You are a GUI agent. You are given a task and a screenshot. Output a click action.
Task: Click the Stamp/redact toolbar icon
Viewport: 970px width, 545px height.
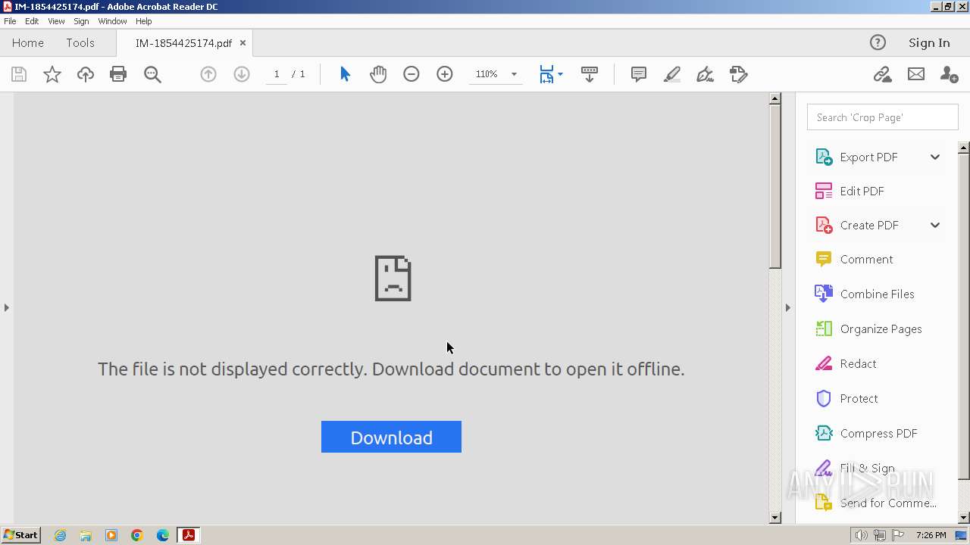pos(739,74)
